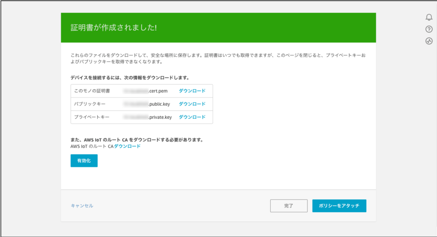Open the notifications bell icon
The image size is (437, 237).
pyautogui.click(x=429, y=17)
